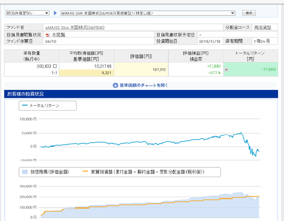Select the 187,010 valuation amount cell

(x=141, y=70)
